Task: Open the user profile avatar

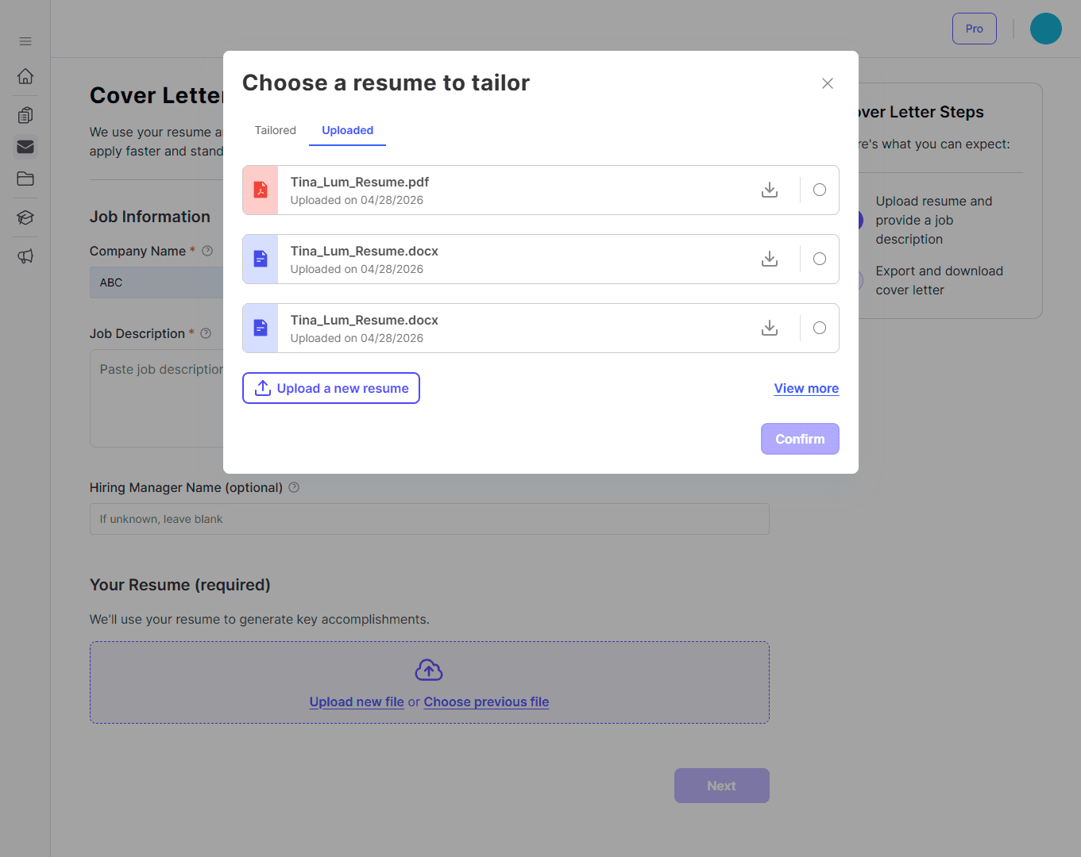Action: coord(1046,29)
